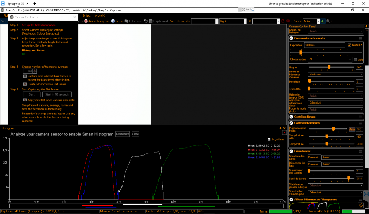Open the FX effects dropdown

pos(266,21)
